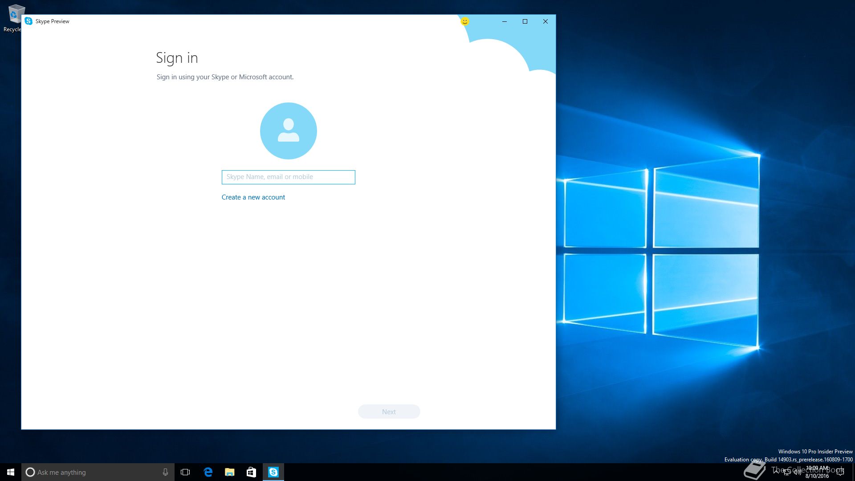Minimize the Skype Preview window
The image size is (855, 481).
(505, 21)
